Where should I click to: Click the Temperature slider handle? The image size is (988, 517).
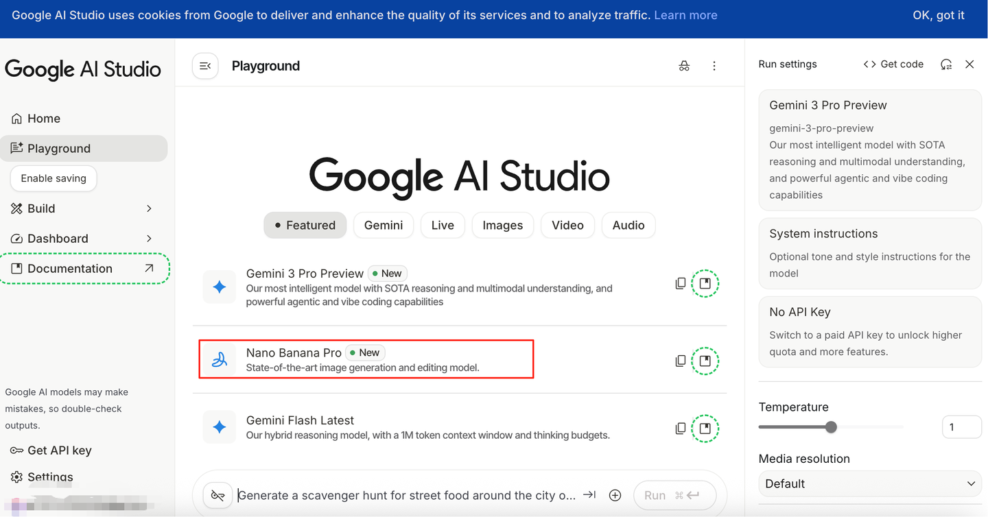(831, 427)
